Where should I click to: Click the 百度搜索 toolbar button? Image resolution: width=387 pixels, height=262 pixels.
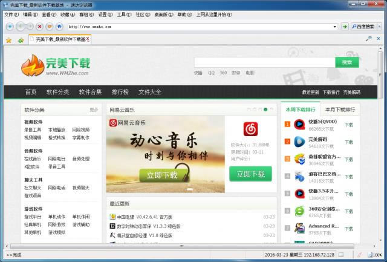pyautogui.click(x=363, y=27)
